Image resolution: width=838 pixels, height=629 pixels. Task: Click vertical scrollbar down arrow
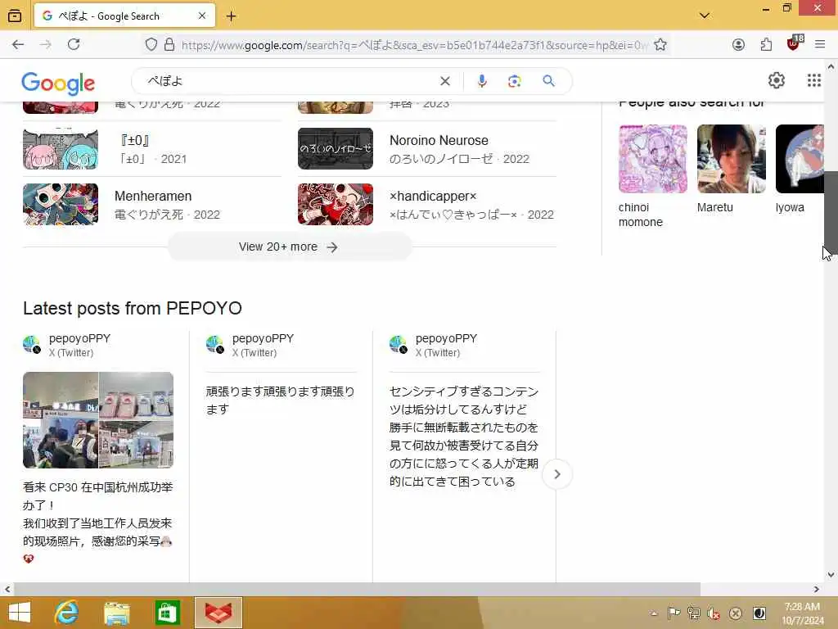831,575
